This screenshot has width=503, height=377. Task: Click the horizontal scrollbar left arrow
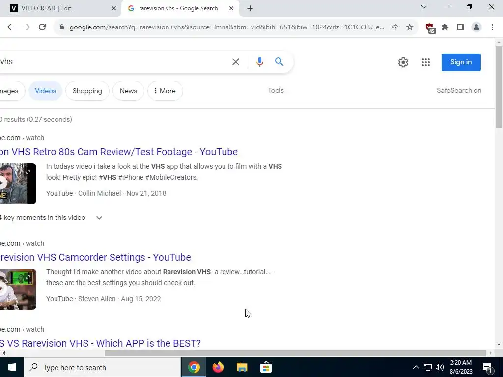(3, 353)
